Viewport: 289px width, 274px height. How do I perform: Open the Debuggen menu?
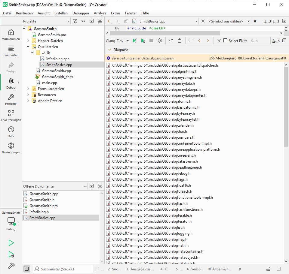point(81,13)
